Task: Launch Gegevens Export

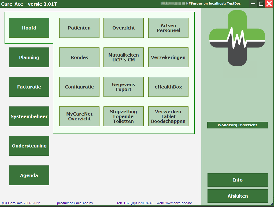Action: tap(124, 87)
